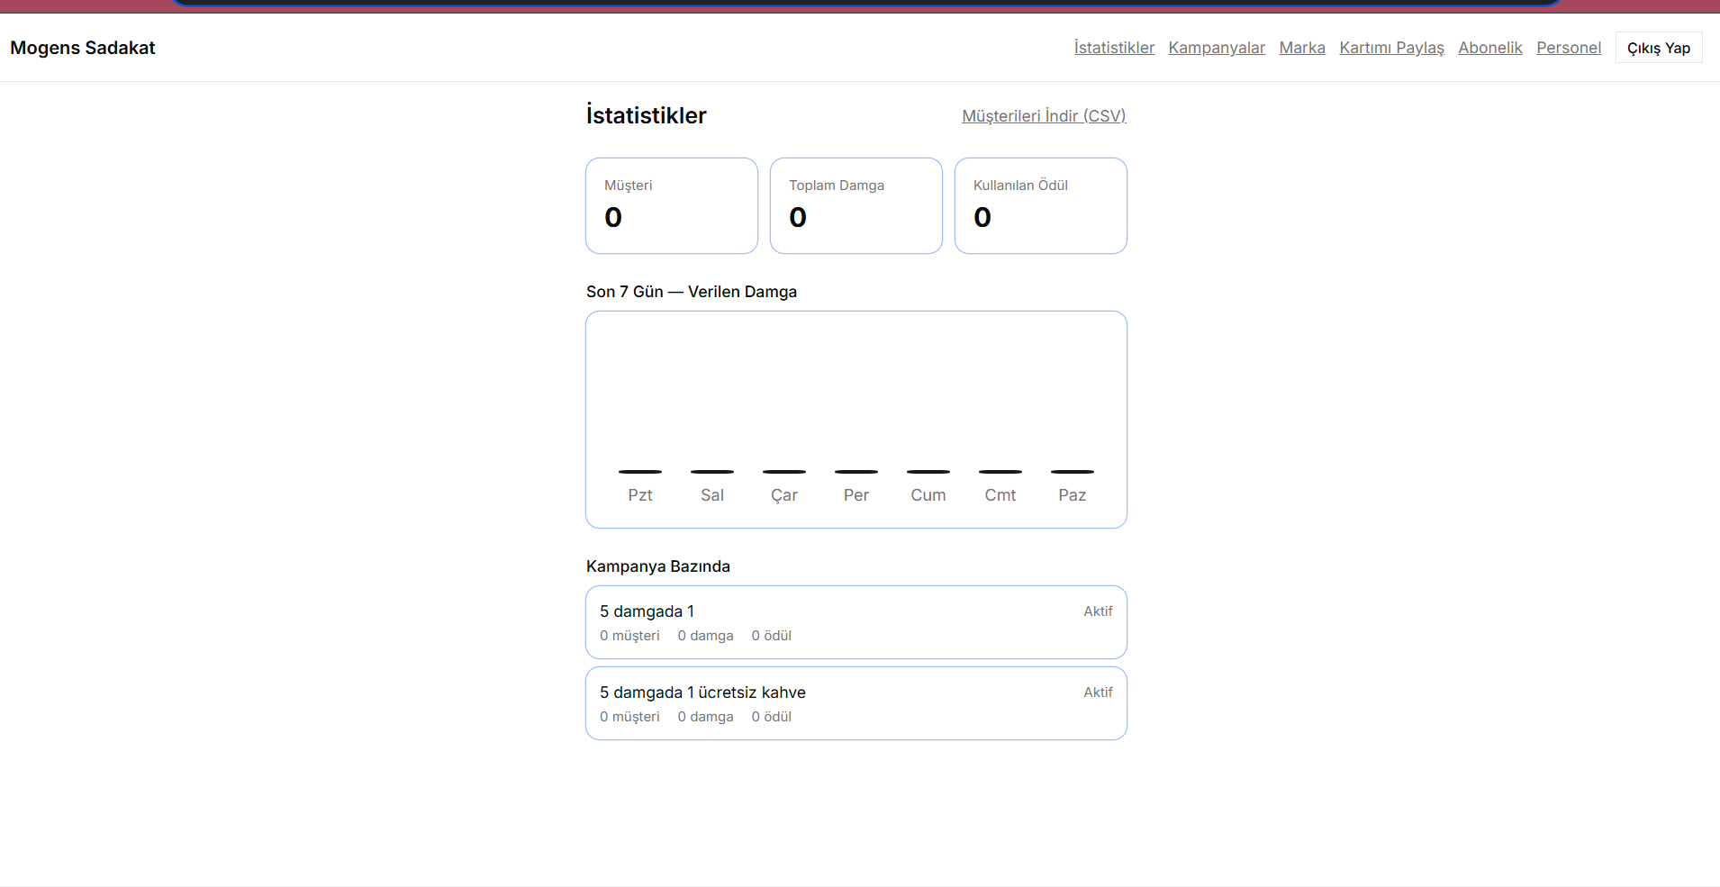1720x887 pixels.
Task: Select the Kullanılan Ödül stat card
Action: [1041, 206]
